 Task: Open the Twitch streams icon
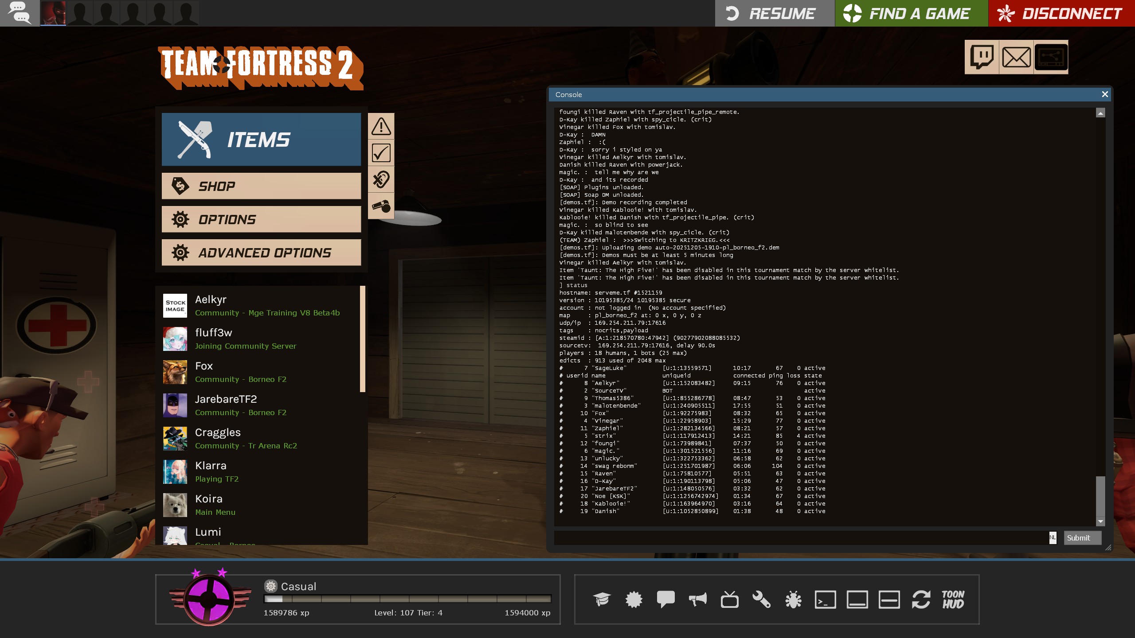click(x=982, y=57)
